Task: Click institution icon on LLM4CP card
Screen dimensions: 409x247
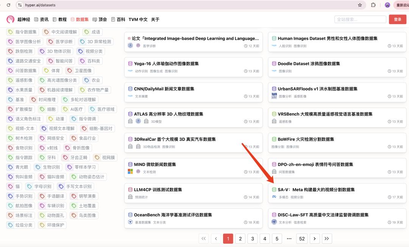Action: click(x=130, y=197)
